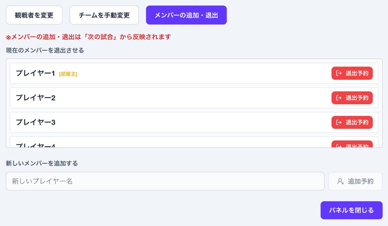The width and height of the screenshot is (388, 226).
Task: Click the 退出予約 label for プレイヤー1
Action: pos(357,73)
